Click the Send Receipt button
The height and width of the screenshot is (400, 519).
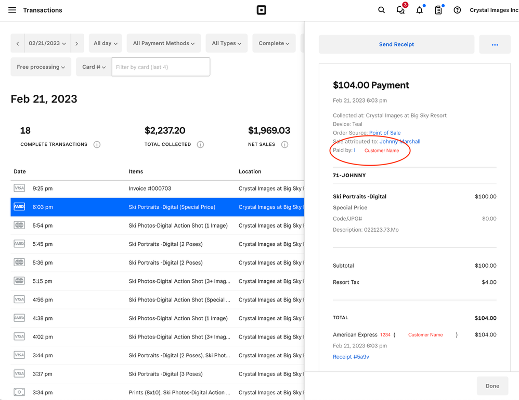396,45
